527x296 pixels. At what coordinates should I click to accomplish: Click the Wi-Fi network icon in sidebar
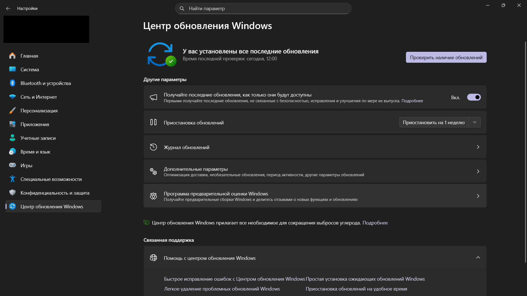click(x=12, y=97)
